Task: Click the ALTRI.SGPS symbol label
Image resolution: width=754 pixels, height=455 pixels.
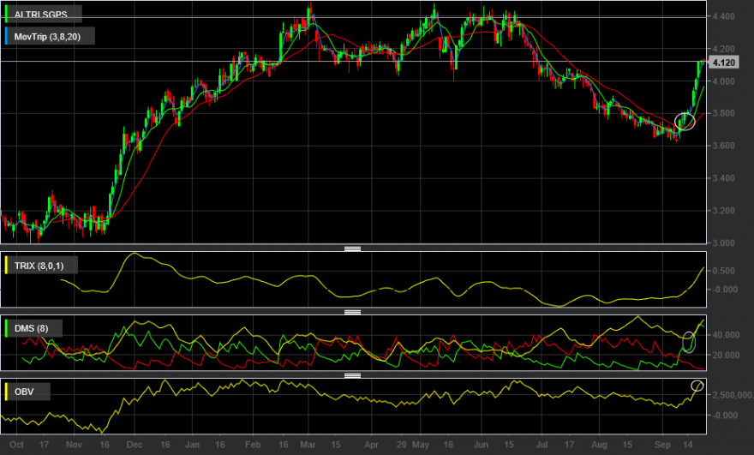Action: tap(41, 15)
